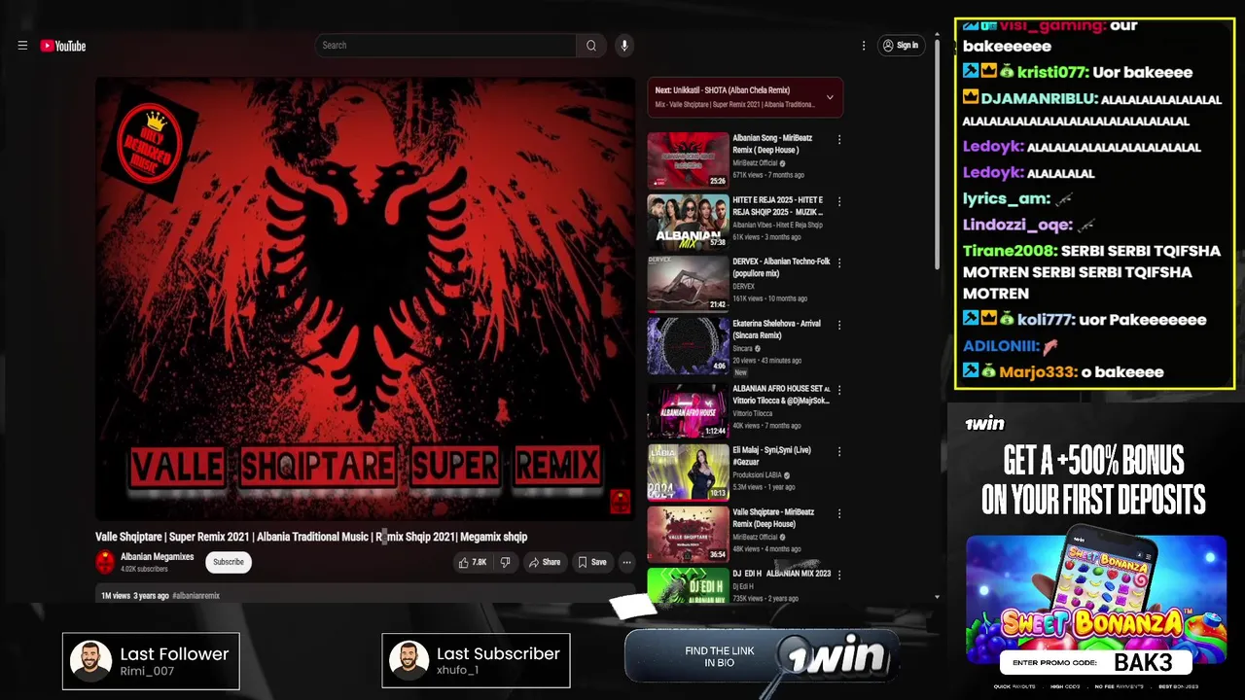The image size is (1245, 700).
Task: Open options for ALBANIAN AFRO HOUSE SET
Action: click(x=839, y=390)
